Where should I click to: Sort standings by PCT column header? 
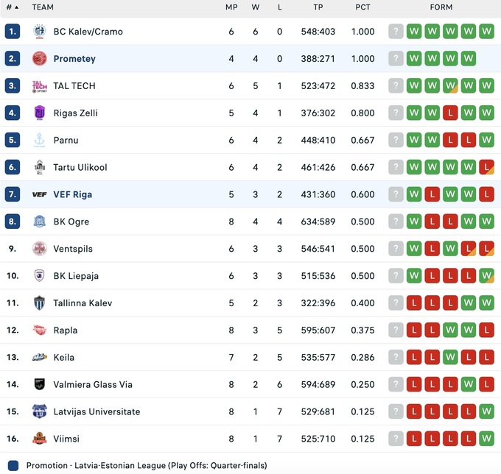[x=362, y=7]
